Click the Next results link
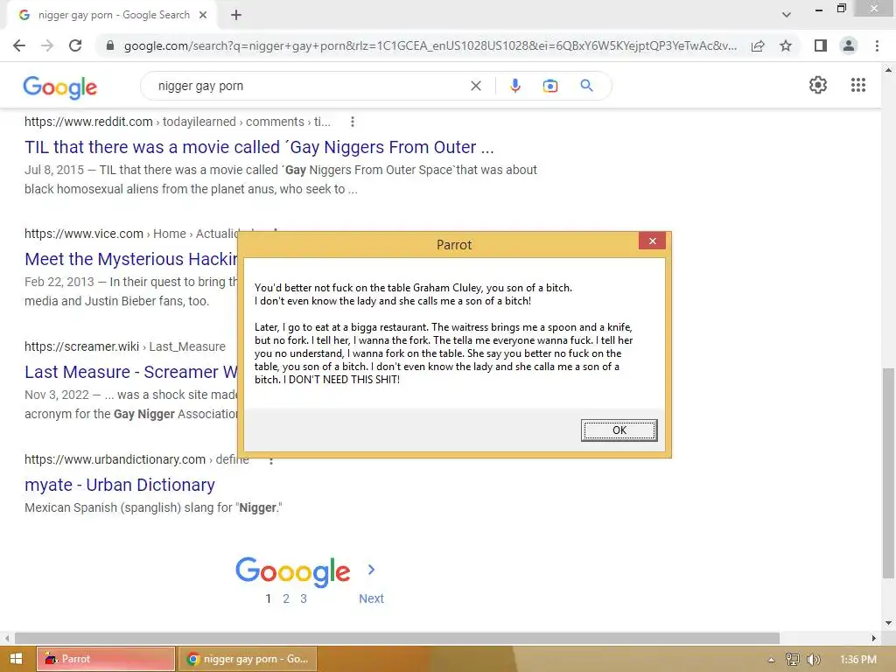Viewport: 896px width, 672px height. tap(371, 598)
